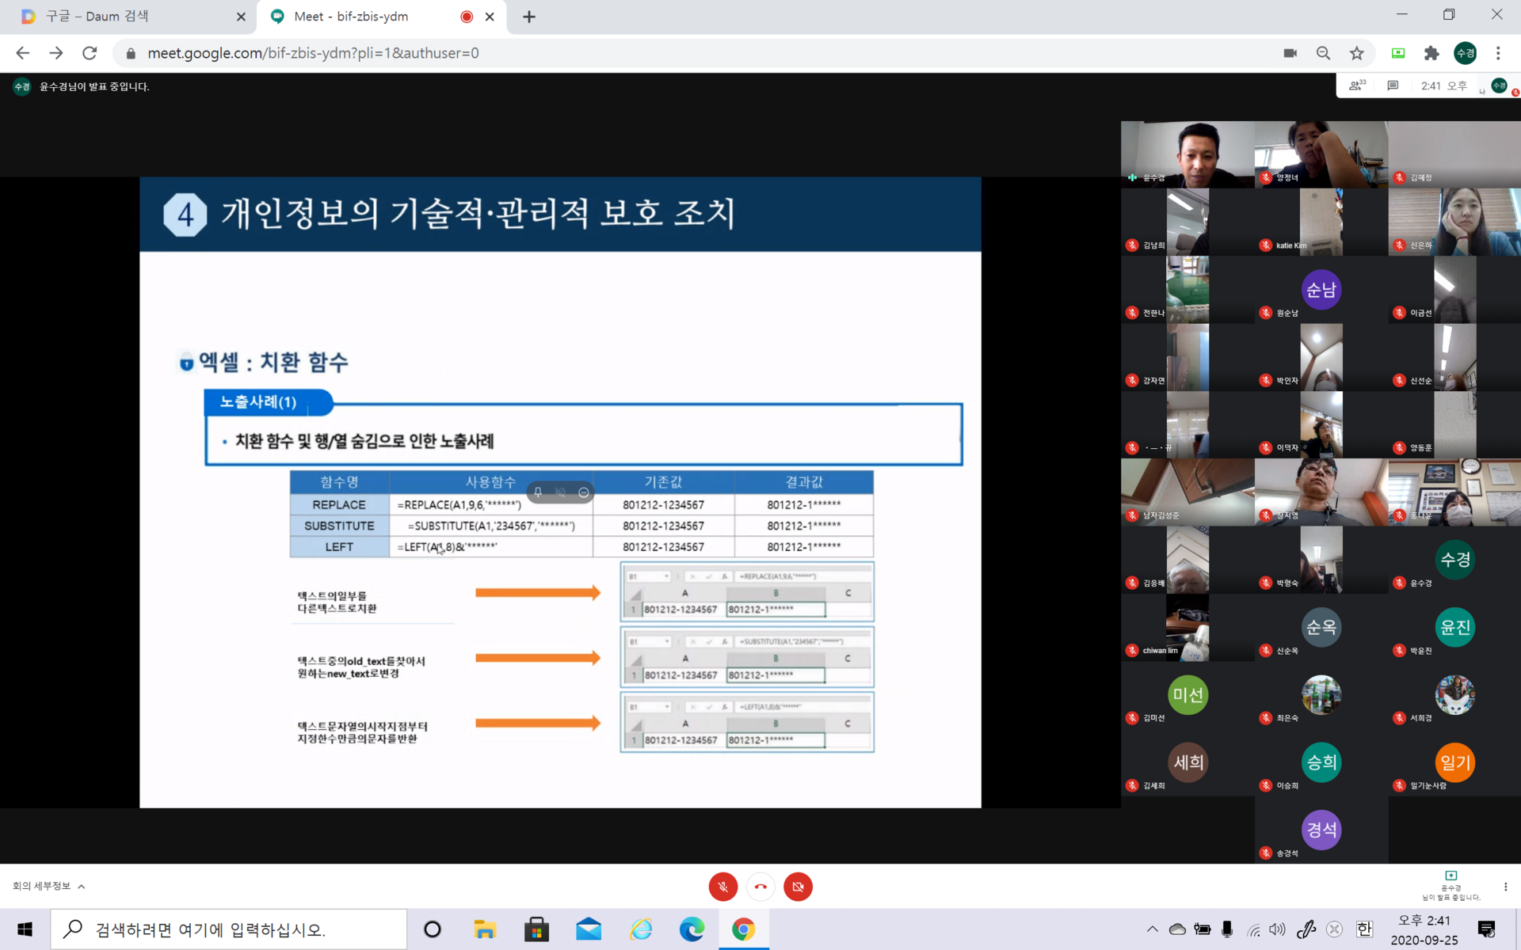1521x950 pixels.
Task: Click the 윤진 green avatar tile
Action: (1455, 627)
